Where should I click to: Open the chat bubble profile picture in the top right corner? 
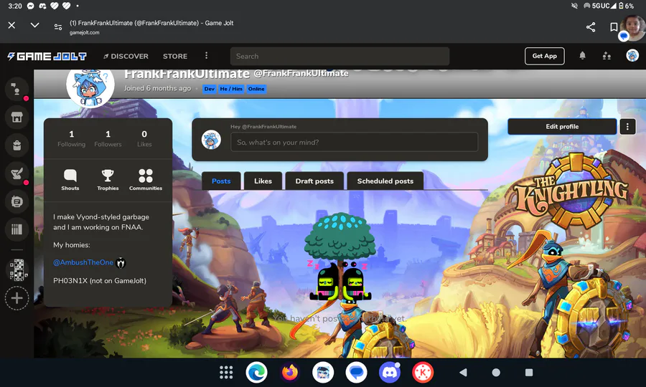click(x=633, y=28)
